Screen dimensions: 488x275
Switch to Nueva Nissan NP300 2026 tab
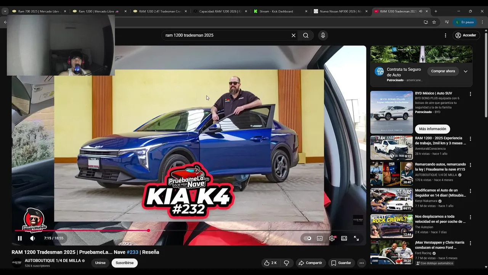pyautogui.click(x=340, y=11)
